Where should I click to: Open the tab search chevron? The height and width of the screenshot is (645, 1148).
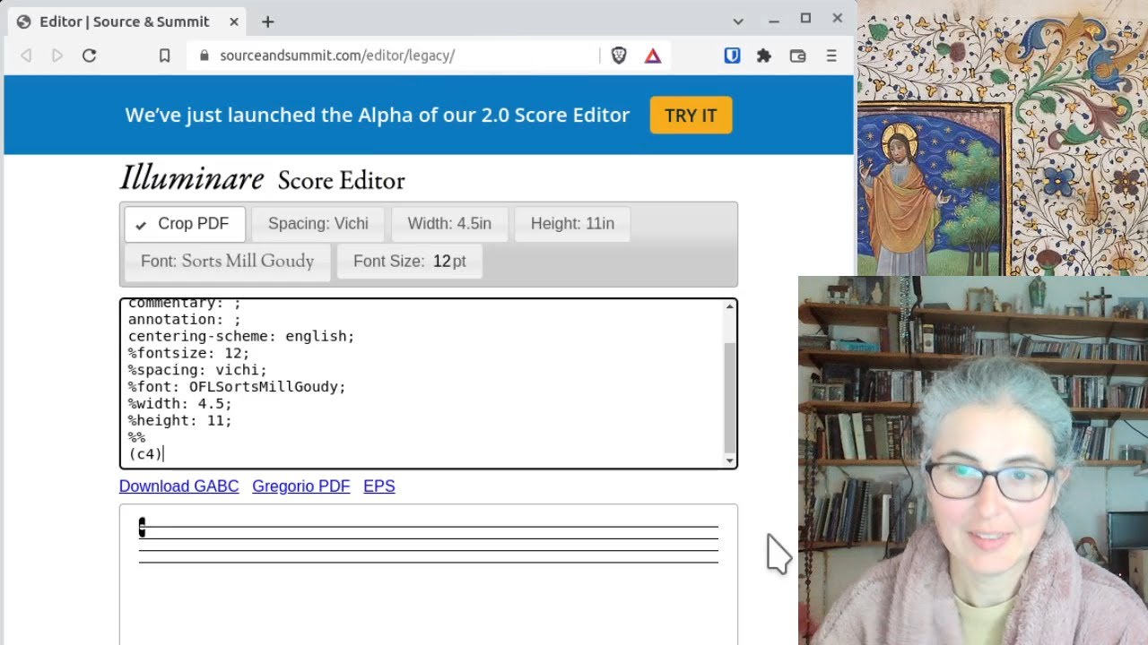tap(738, 21)
